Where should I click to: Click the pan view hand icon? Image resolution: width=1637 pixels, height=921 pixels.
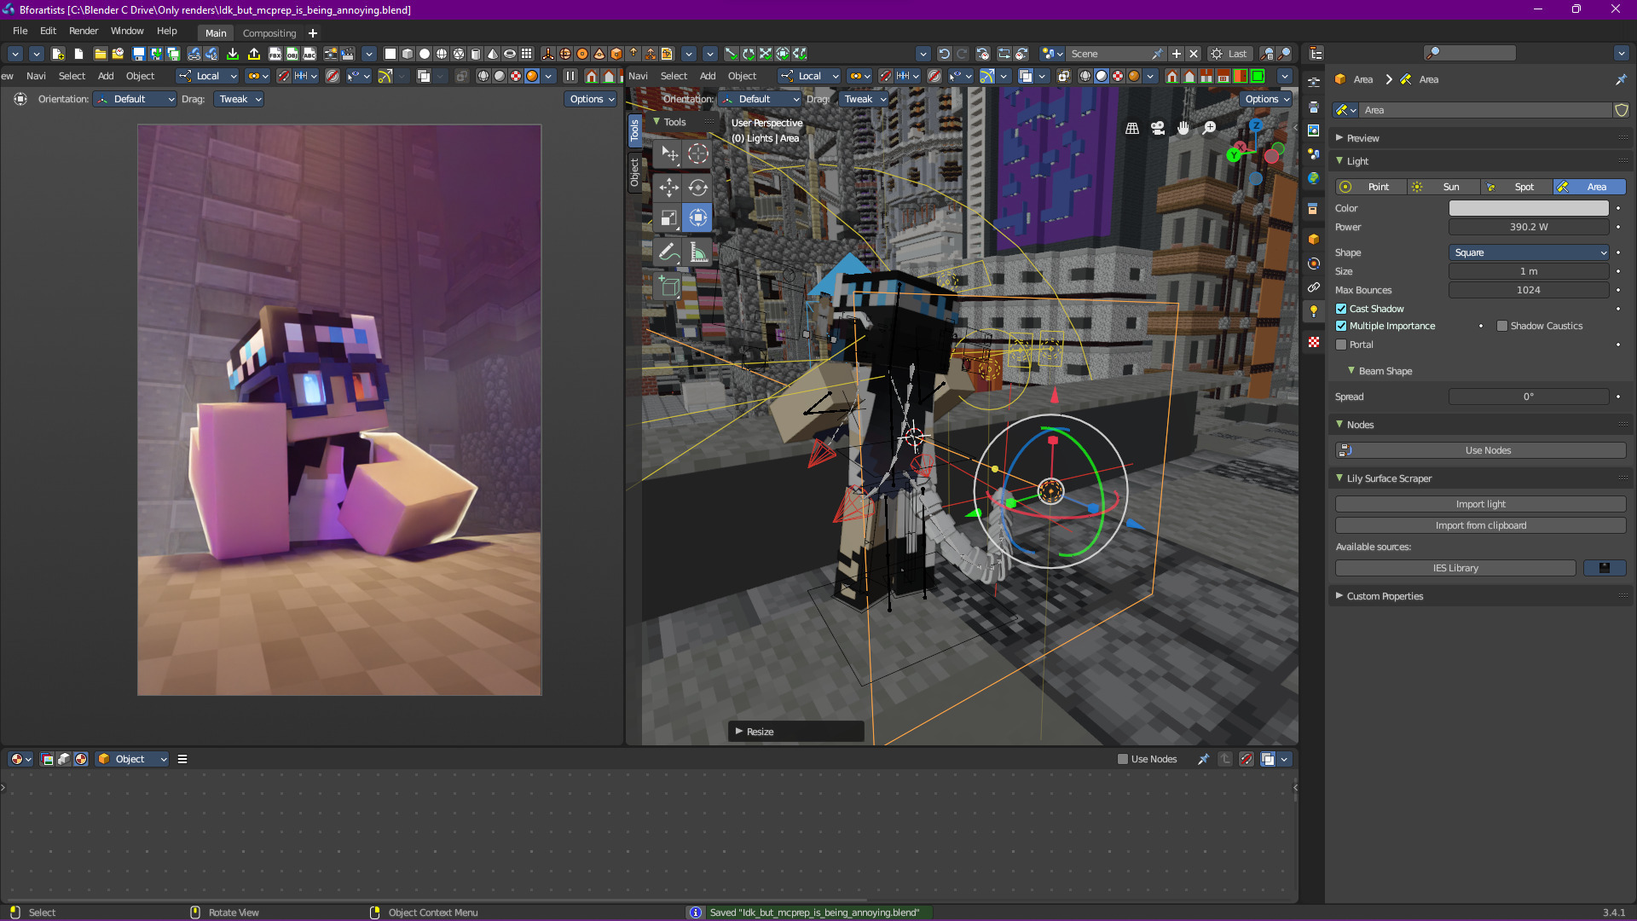tap(1183, 128)
